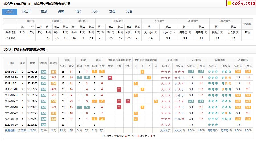Click the red 个 badge in 2017-01-02 row

128,101
